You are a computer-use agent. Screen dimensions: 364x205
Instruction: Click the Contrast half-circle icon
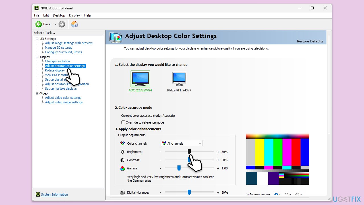pyautogui.click(x=123, y=160)
